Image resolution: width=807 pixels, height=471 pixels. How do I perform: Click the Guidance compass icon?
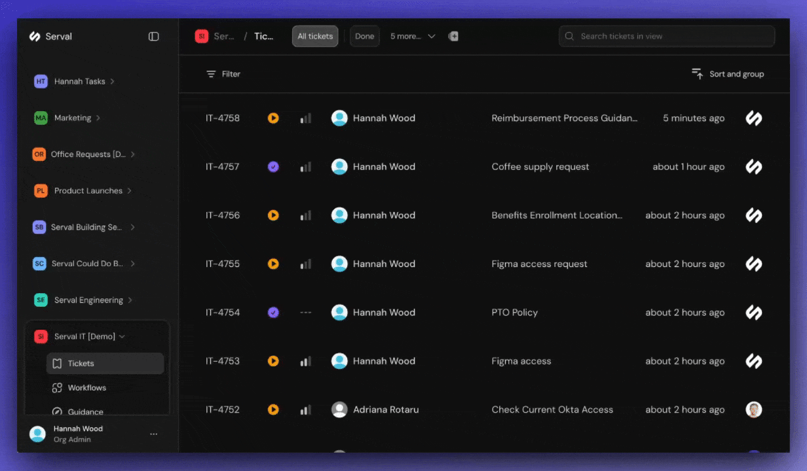pyautogui.click(x=58, y=411)
